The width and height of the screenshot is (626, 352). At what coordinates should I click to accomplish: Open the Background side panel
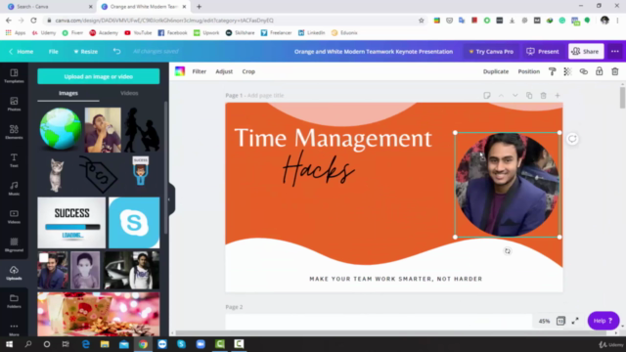(14, 244)
